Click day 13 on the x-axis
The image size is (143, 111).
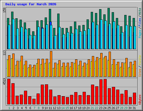click(59, 108)
